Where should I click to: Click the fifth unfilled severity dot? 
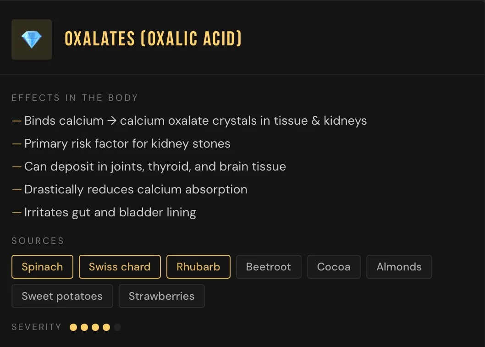[117, 327]
